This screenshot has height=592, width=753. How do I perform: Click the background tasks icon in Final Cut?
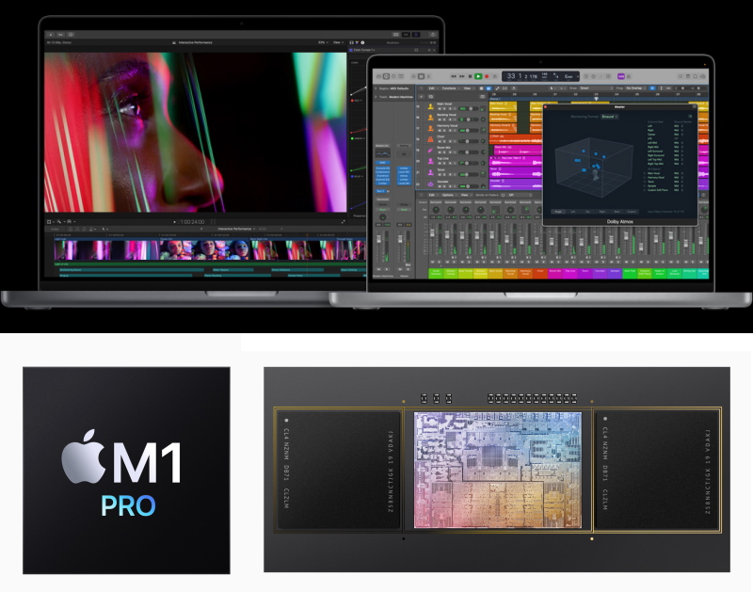(x=71, y=35)
